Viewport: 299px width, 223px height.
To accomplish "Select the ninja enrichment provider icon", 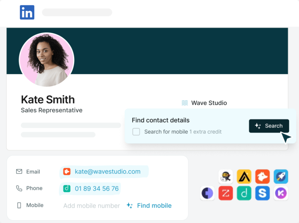I will (225, 176).
